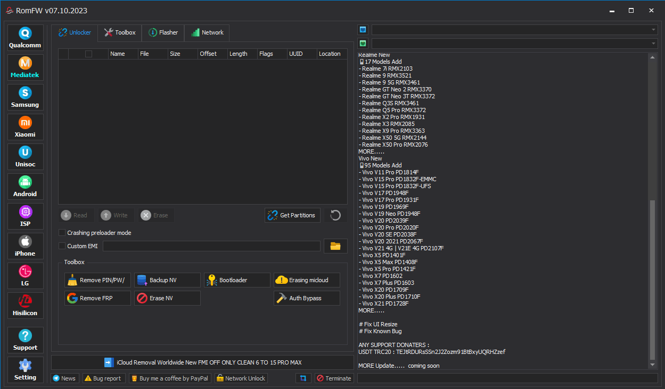The image size is (665, 389).
Task: Click the Remove FRP button
Action: (97, 298)
